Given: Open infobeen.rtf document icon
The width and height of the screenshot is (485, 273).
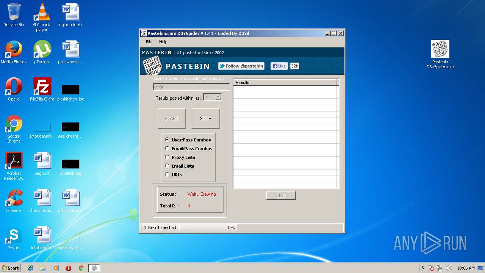Looking at the screenshot, I should click(x=42, y=238).
